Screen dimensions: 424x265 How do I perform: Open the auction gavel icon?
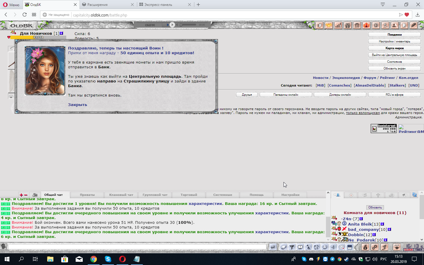(385, 25)
